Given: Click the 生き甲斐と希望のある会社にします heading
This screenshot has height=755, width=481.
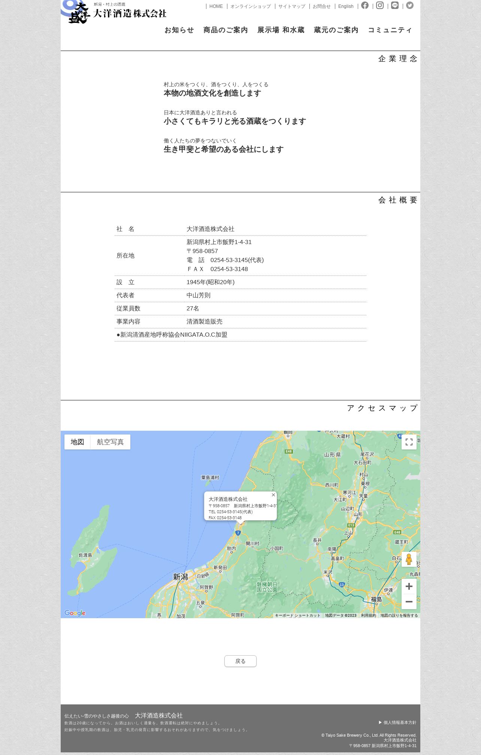Looking at the screenshot, I should coord(224,150).
